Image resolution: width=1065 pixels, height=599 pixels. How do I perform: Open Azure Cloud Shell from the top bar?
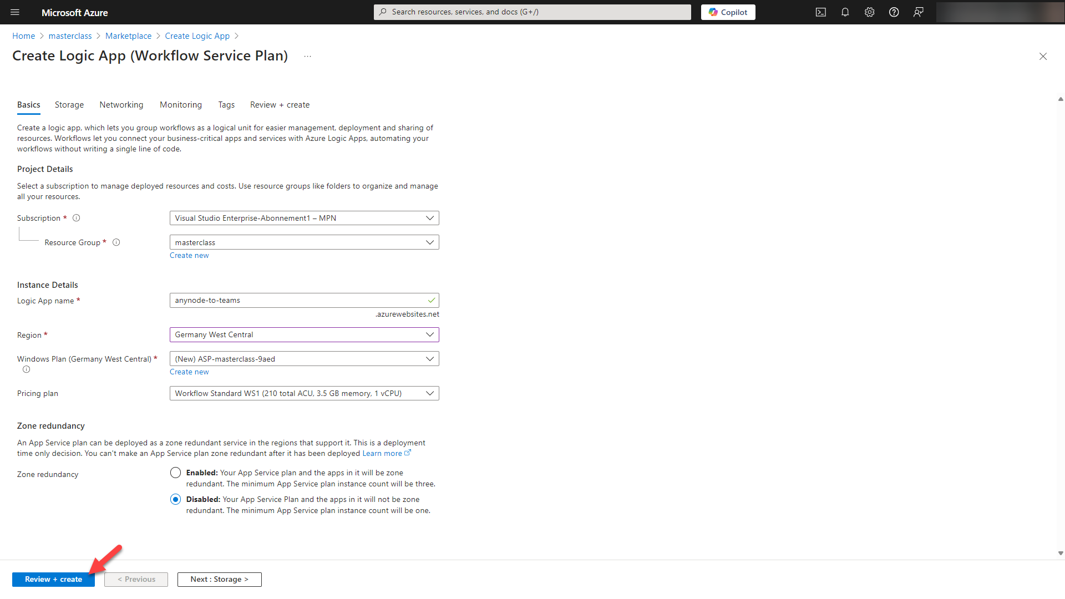[820, 12]
